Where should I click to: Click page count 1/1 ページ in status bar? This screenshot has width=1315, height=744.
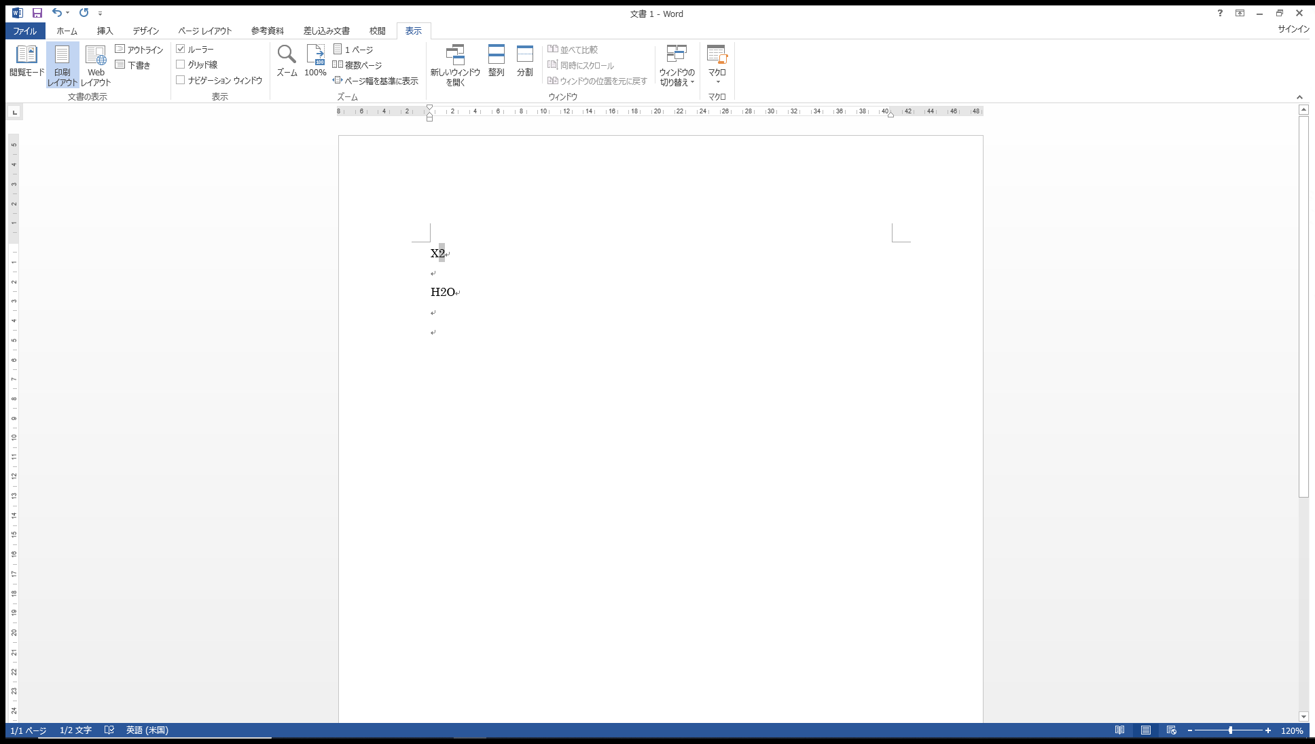click(29, 730)
